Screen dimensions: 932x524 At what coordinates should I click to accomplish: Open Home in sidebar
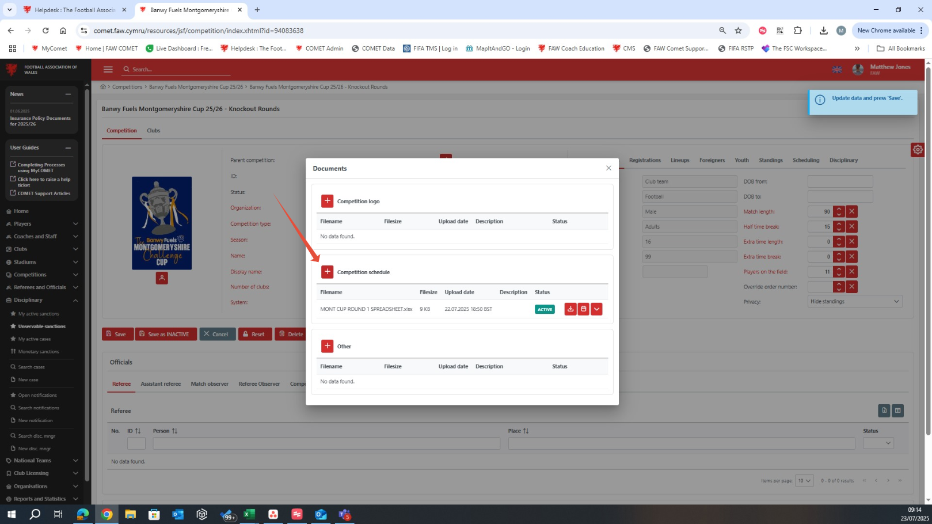[x=21, y=211]
